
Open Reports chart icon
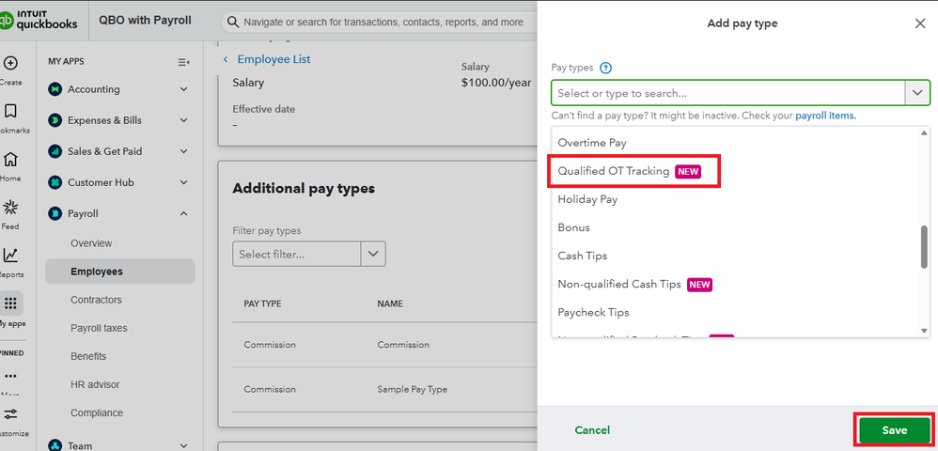pos(10,256)
